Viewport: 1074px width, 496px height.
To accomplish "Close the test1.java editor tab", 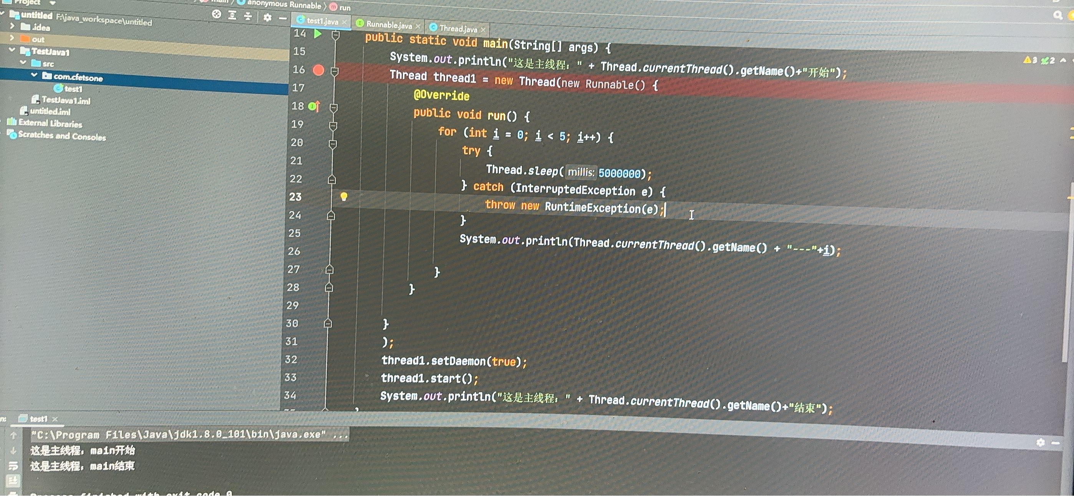I will [344, 22].
